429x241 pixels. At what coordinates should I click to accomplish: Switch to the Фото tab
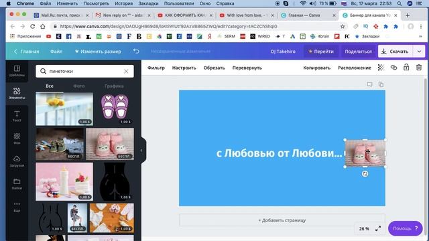(x=79, y=86)
